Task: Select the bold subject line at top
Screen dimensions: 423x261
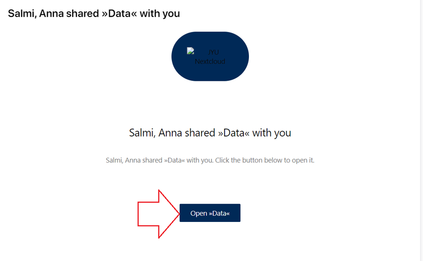Action: pyautogui.click(x=94, y=13)
